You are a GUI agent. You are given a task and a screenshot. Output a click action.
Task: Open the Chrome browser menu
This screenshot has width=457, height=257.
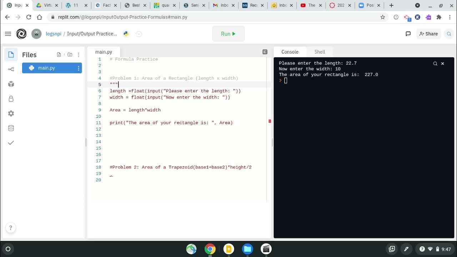[x=450, y=17]
